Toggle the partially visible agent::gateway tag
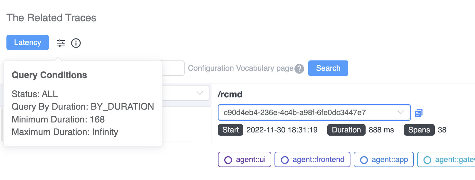 pos(447,160)
